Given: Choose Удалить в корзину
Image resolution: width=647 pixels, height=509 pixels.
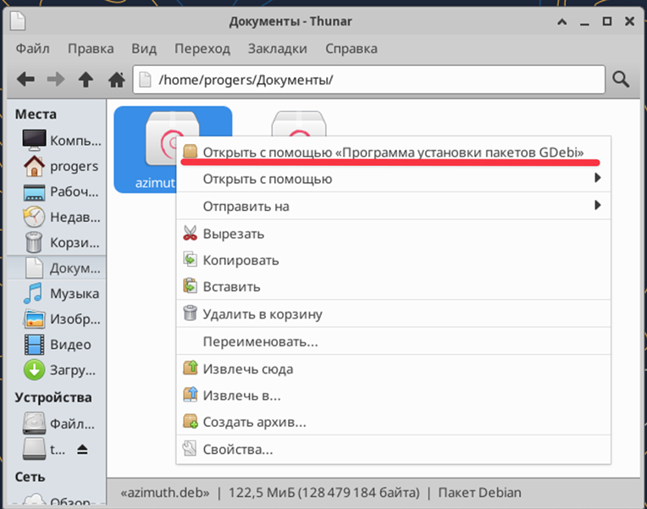Looking at the screenshot, I should tap(393, 314).
